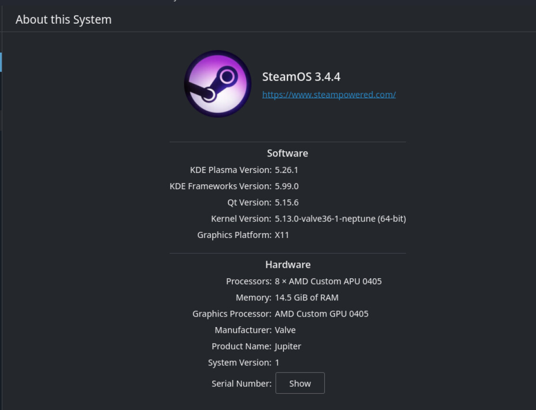Click the SteamOS logo icon
The height and width of the screenshot is (410, 536).
(x=218, y=84)
